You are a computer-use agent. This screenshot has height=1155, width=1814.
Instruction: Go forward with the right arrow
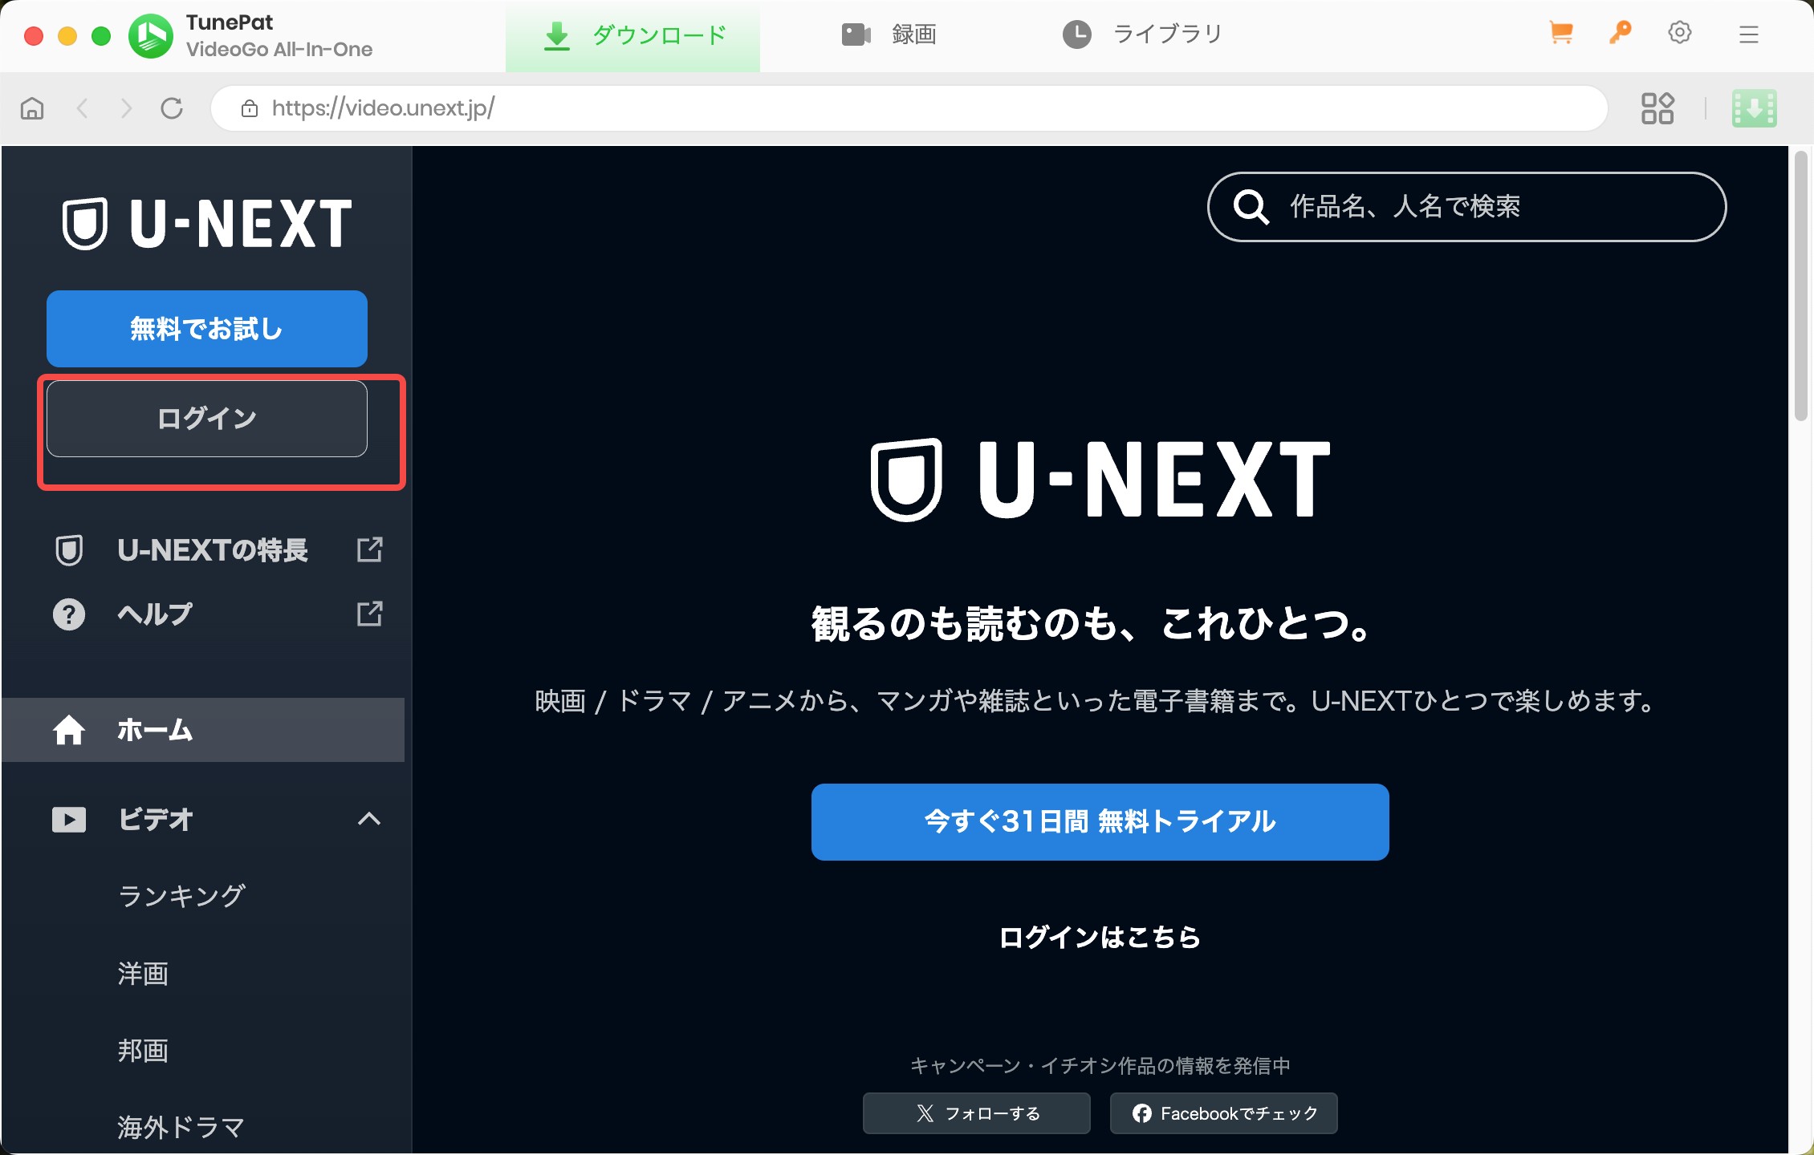[x=126, y=108]
